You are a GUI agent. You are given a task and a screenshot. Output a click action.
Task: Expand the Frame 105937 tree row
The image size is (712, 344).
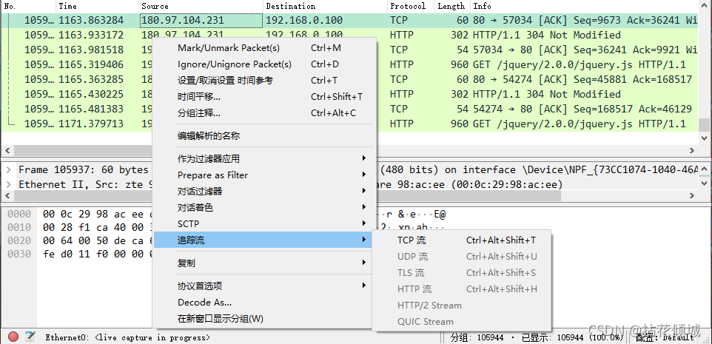tap(7, 169)
